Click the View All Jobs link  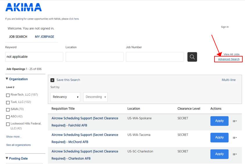[x=231, y=54]
